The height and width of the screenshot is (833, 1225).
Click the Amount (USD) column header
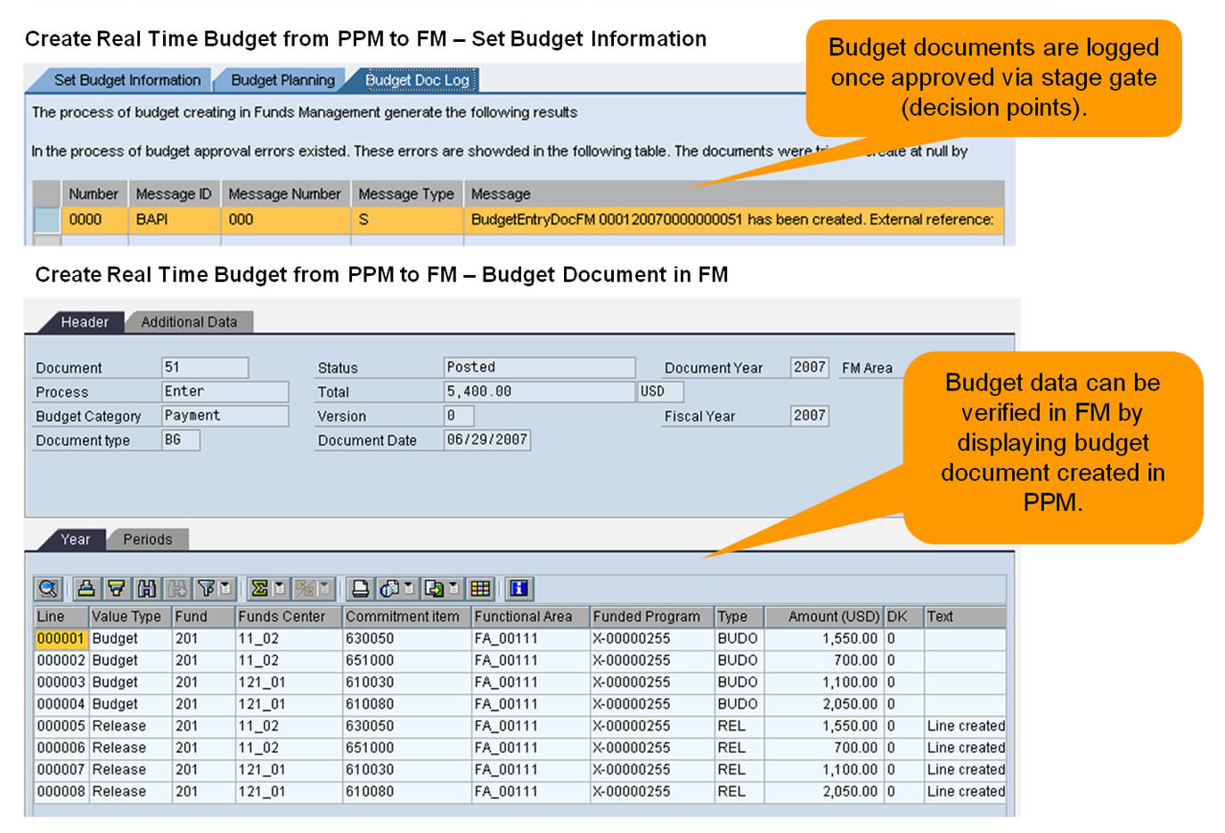click(x=832, y=617)
